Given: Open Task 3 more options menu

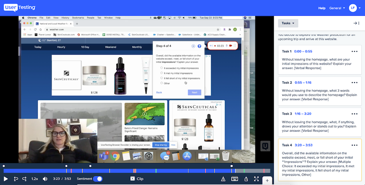Looking at the screenshot, I should (354, 114).
